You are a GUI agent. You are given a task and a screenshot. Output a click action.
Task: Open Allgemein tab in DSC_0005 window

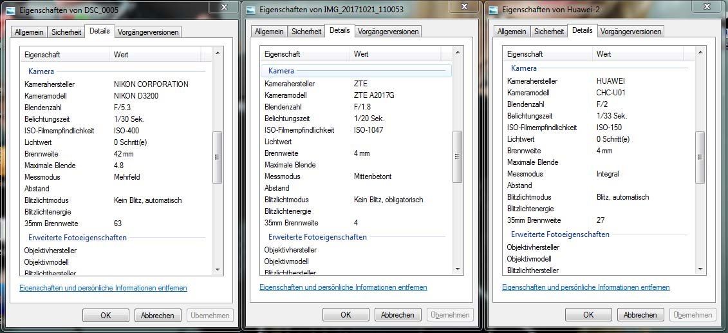pos(29,32)
